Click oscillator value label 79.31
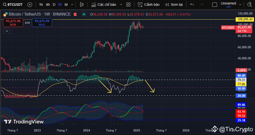Viewport: 255px width, 135px height. pyautogui.click(x=241, y=80)
